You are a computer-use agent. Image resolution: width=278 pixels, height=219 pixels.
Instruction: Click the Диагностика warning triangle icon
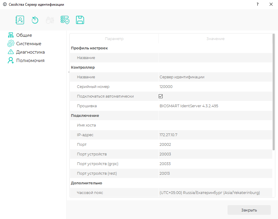11,52
